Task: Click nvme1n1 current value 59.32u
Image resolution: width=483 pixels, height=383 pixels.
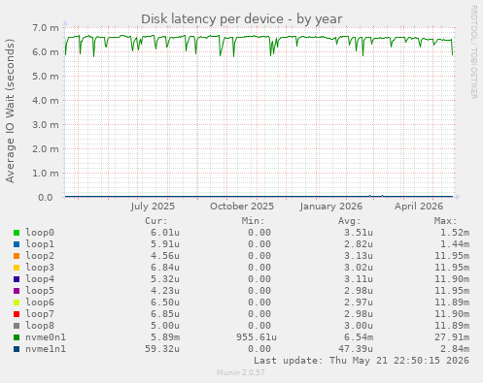Action: click(162, 349)
